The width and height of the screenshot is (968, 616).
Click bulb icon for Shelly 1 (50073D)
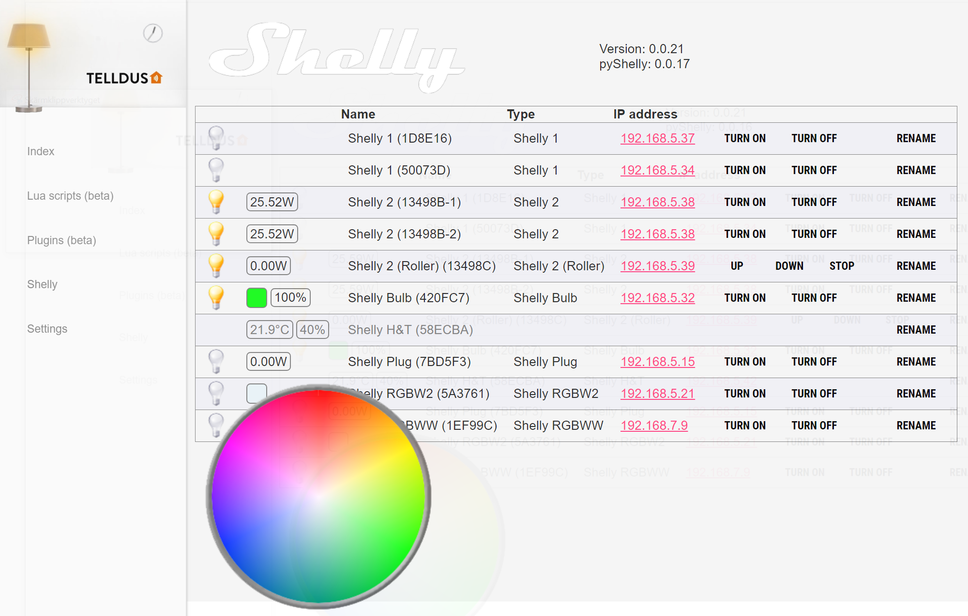point(216,170)
